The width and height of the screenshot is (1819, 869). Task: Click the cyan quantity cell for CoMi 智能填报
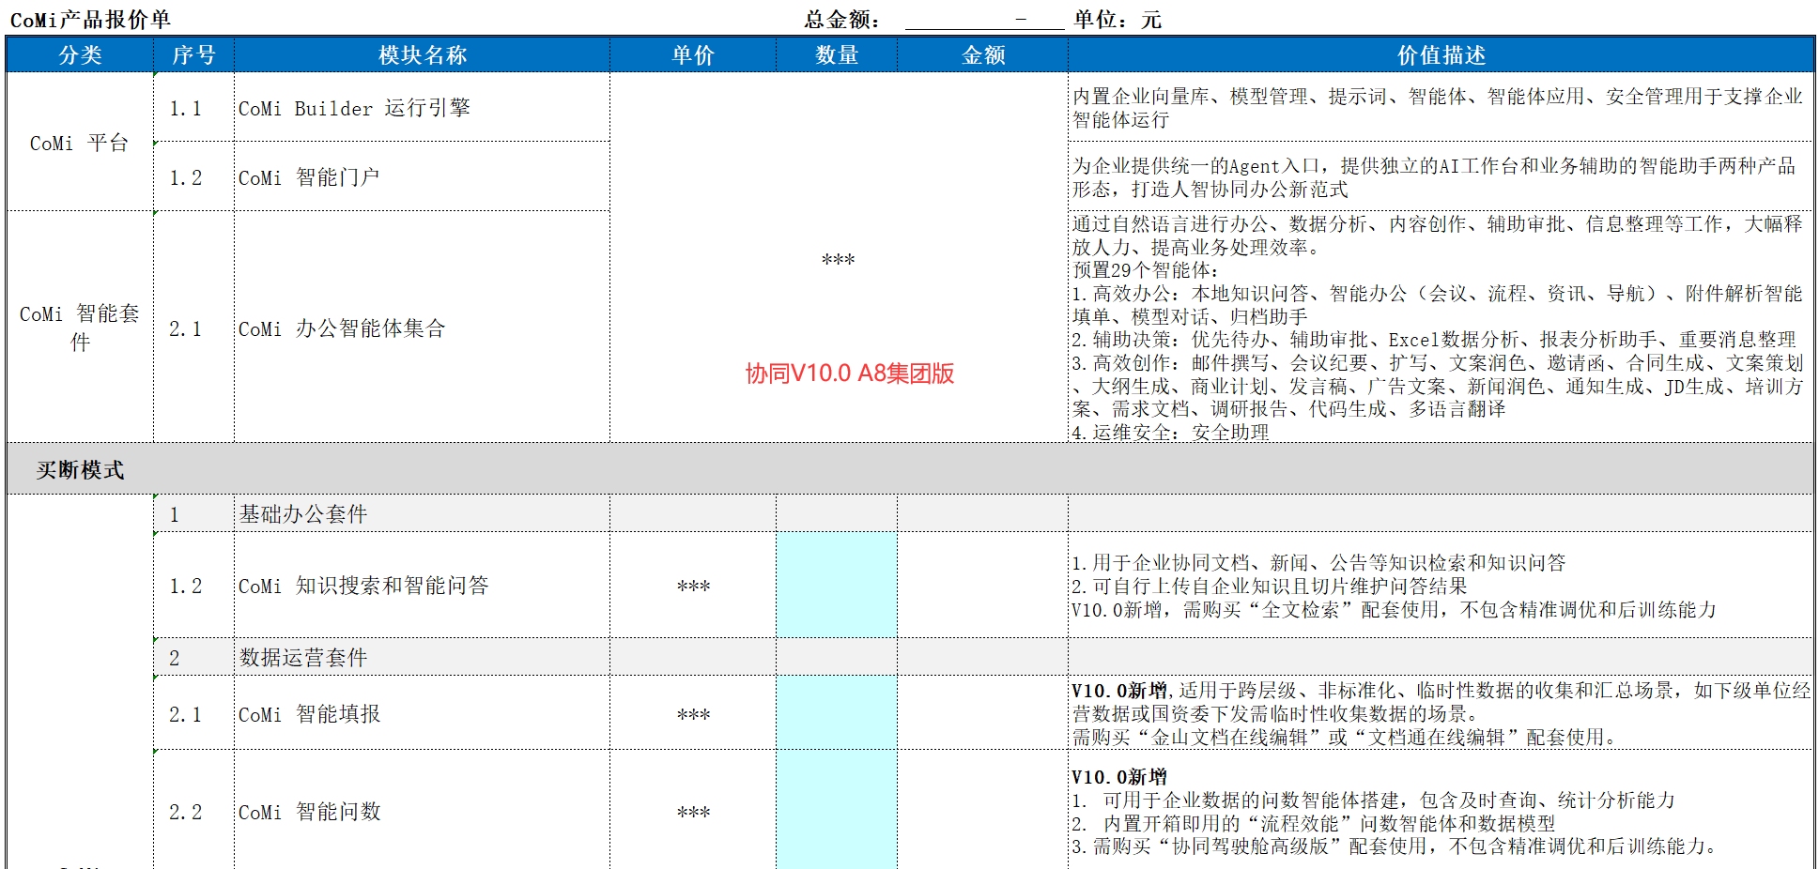pos(836,713)
